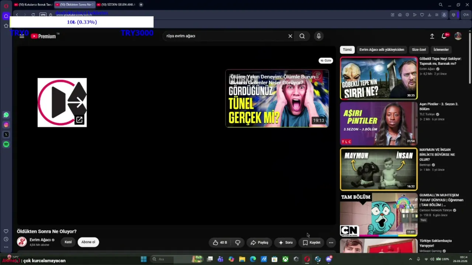Screen dimensions: 472x265
Task: Open X (Twitter) in Opera sidebar
Action: 6,135
